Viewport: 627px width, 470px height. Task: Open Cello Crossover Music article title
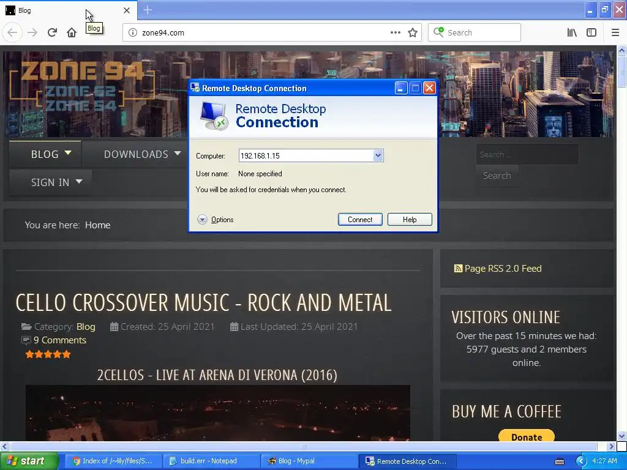[203, 302]
